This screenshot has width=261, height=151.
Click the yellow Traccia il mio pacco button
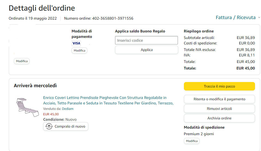(x=219, y=86)
